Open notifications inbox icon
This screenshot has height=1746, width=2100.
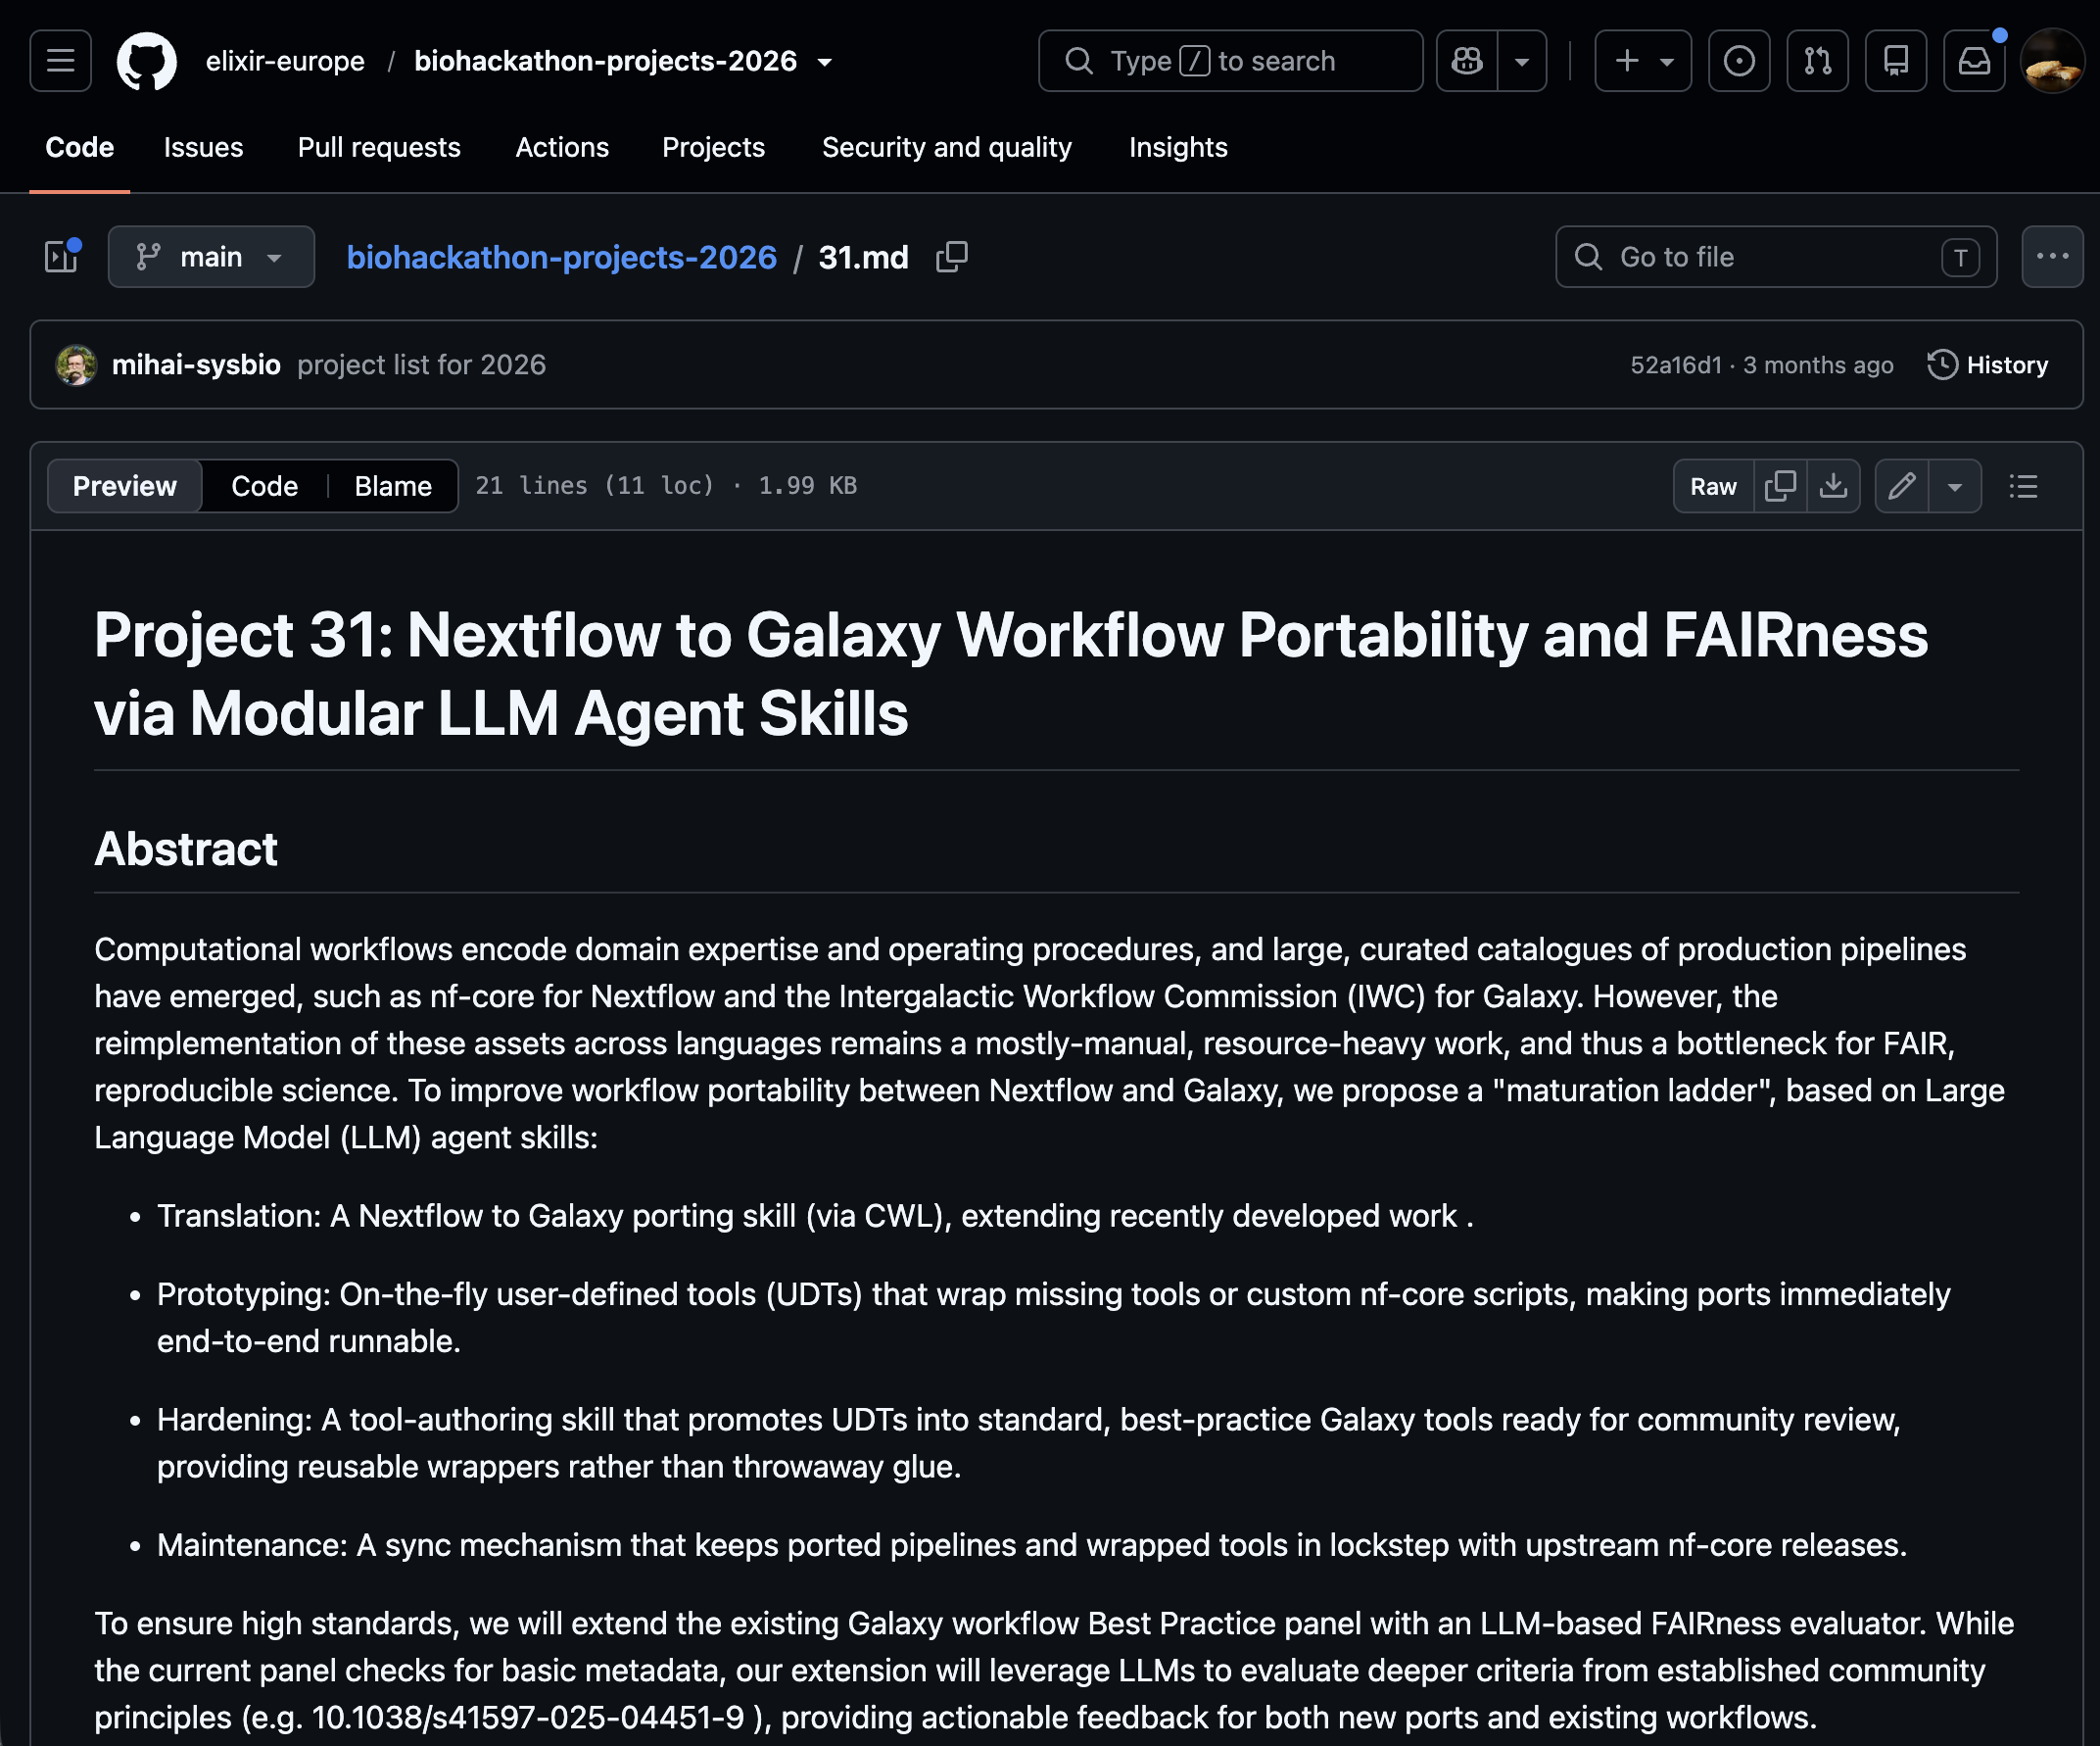click(1974, 61)
